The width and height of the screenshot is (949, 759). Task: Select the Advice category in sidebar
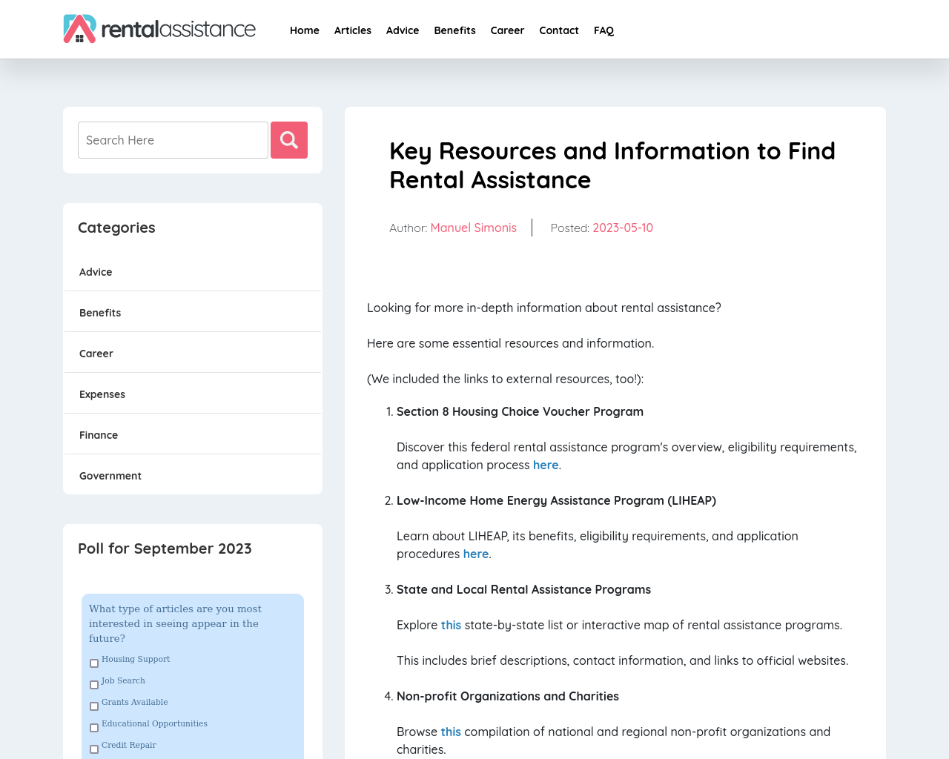point(193,272)
